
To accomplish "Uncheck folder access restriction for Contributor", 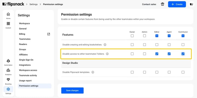I will (x=183, y=54).
